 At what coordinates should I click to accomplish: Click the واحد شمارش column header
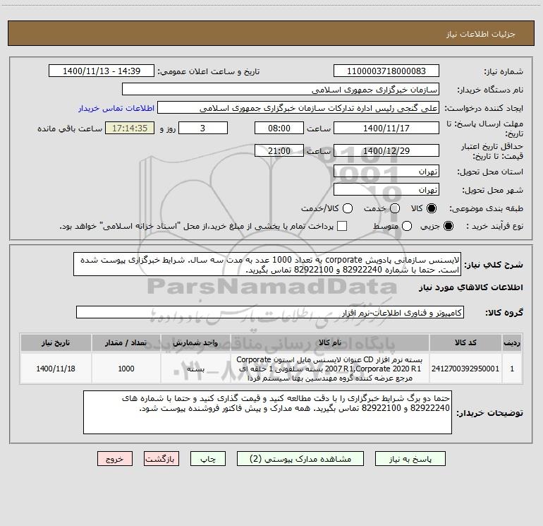click(x=195, y=342)
